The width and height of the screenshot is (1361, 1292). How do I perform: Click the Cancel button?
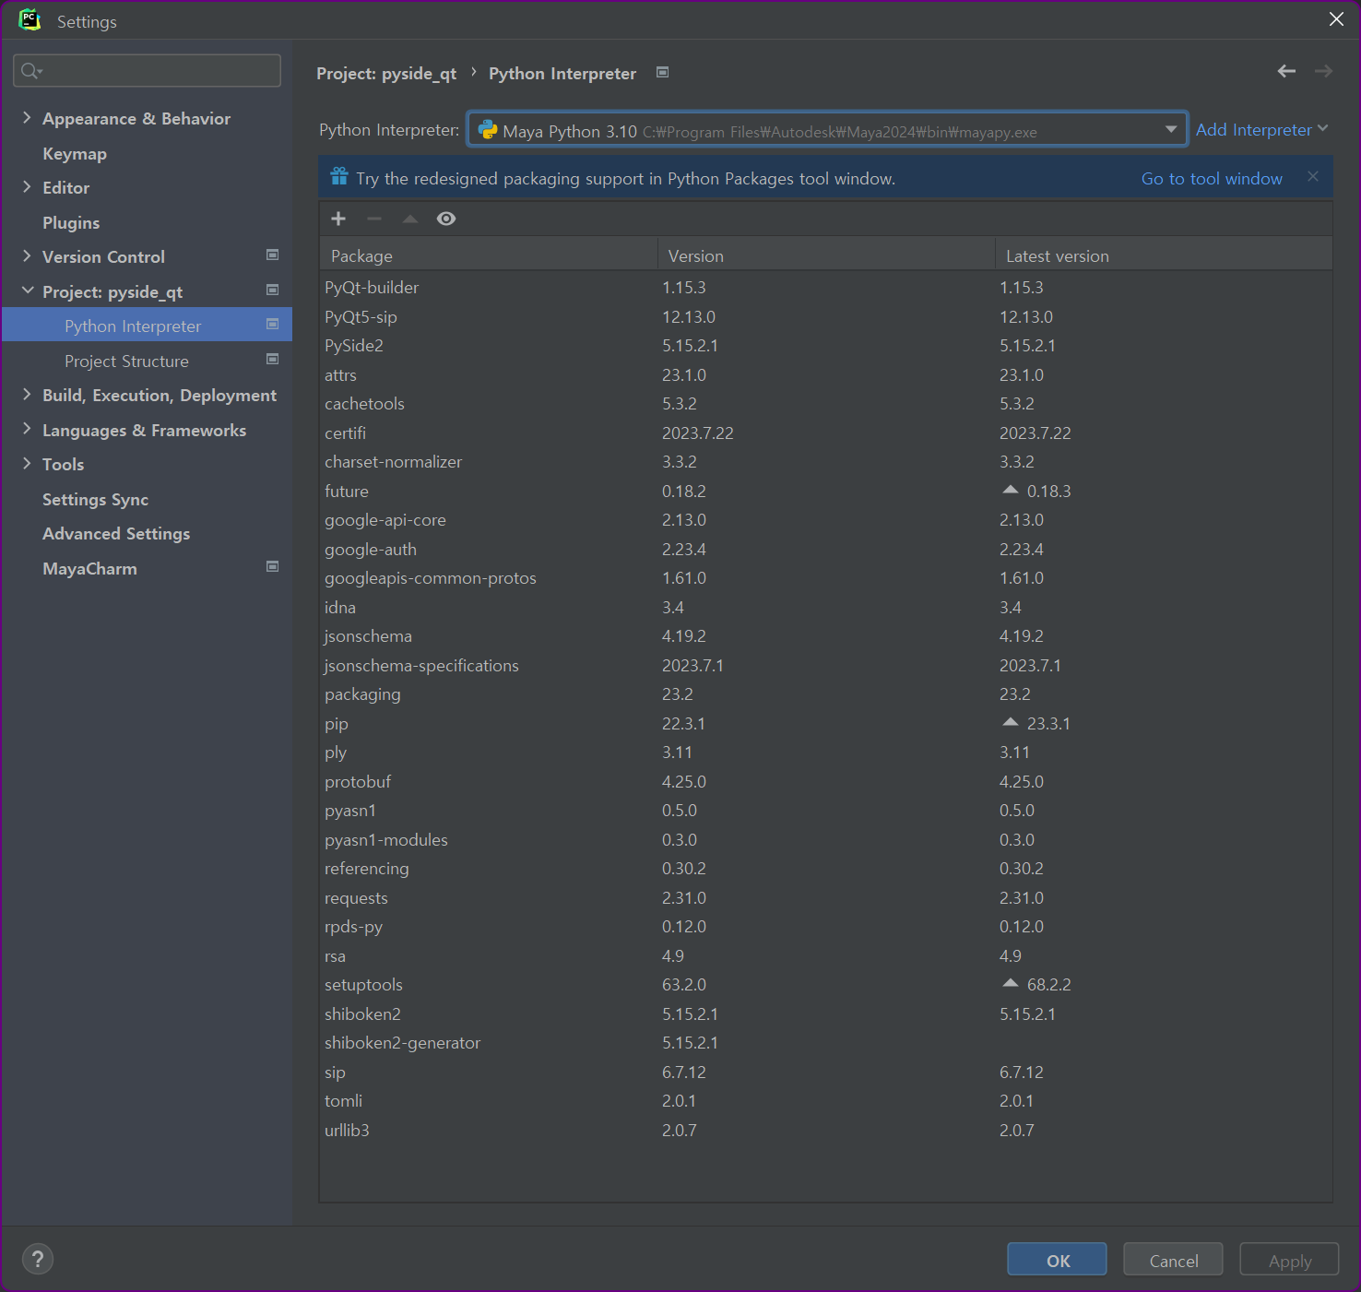click(x=1173, y=1260)
